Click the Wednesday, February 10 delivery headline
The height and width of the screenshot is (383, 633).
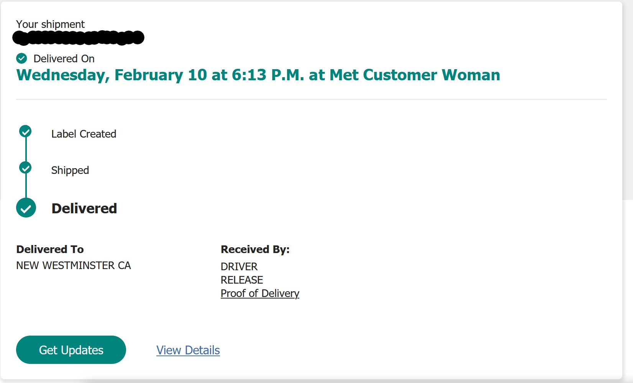pyautogui.click(x=258, y=75)
